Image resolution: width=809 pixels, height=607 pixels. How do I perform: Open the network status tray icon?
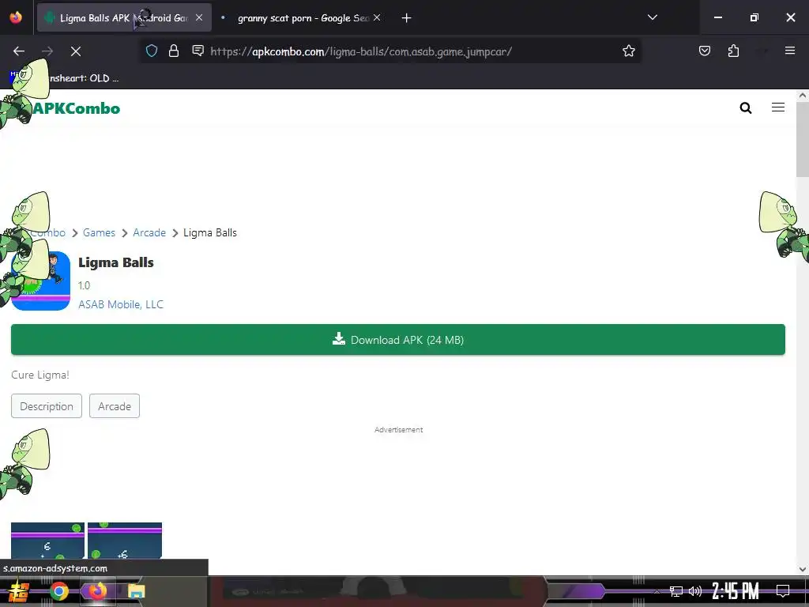(675, 591)
